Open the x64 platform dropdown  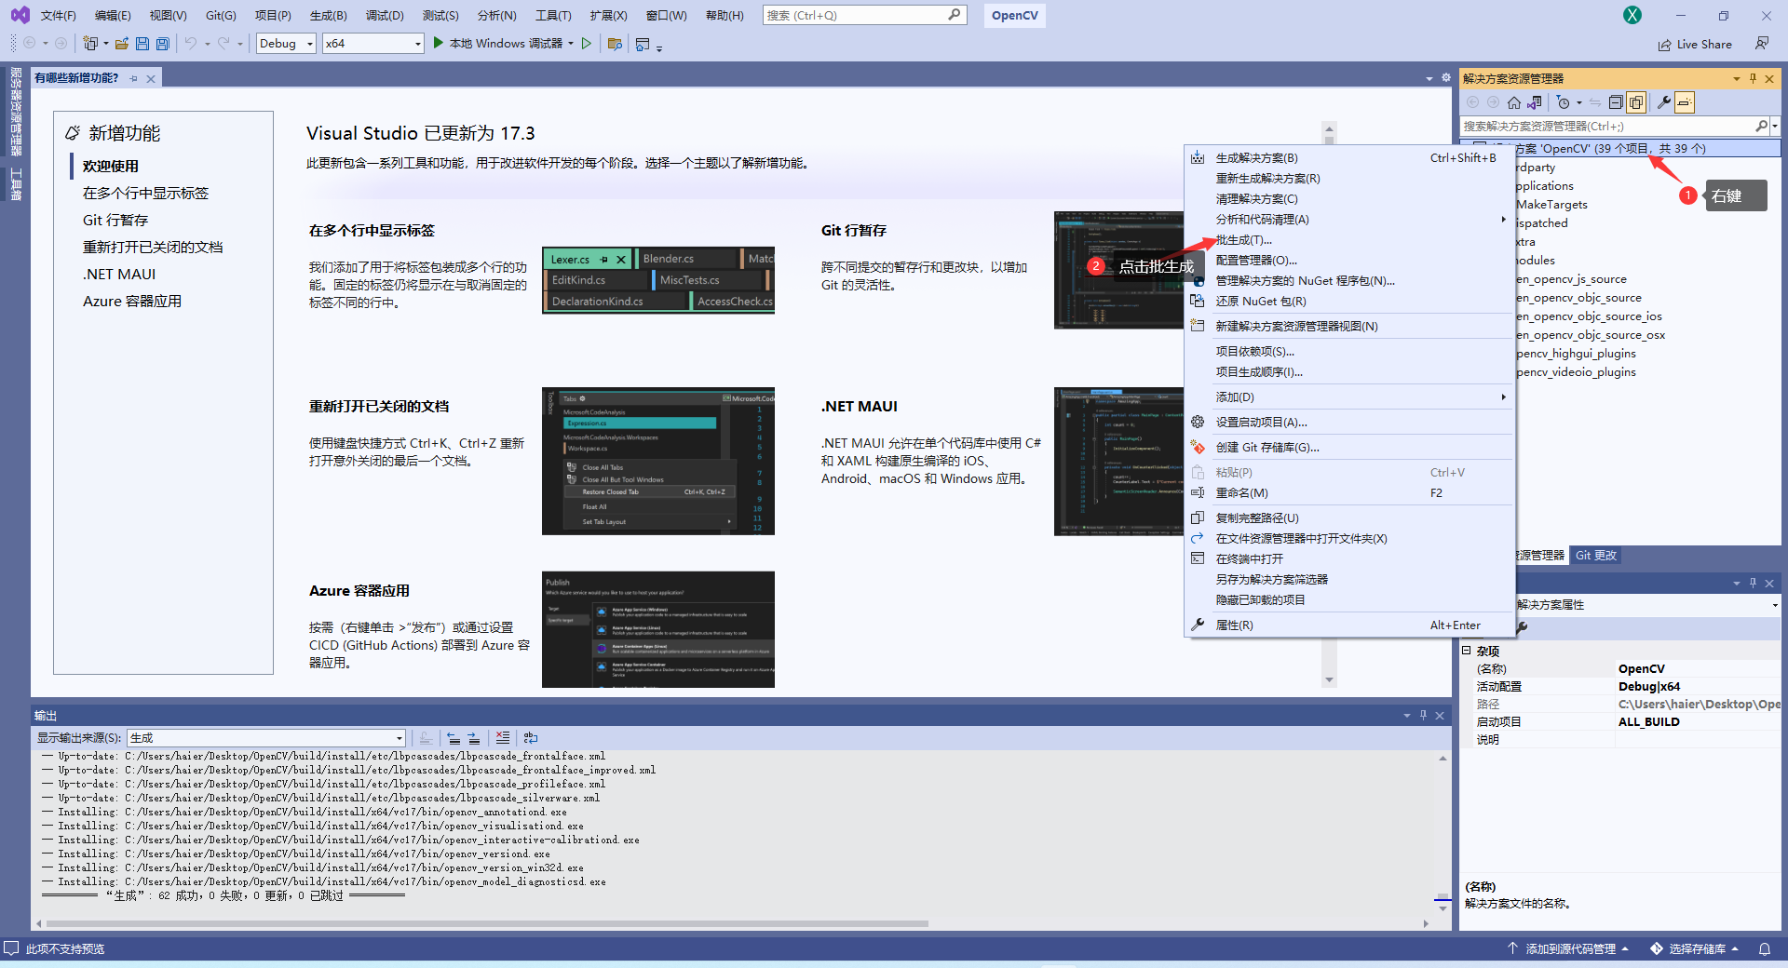(x=373, y=43)
